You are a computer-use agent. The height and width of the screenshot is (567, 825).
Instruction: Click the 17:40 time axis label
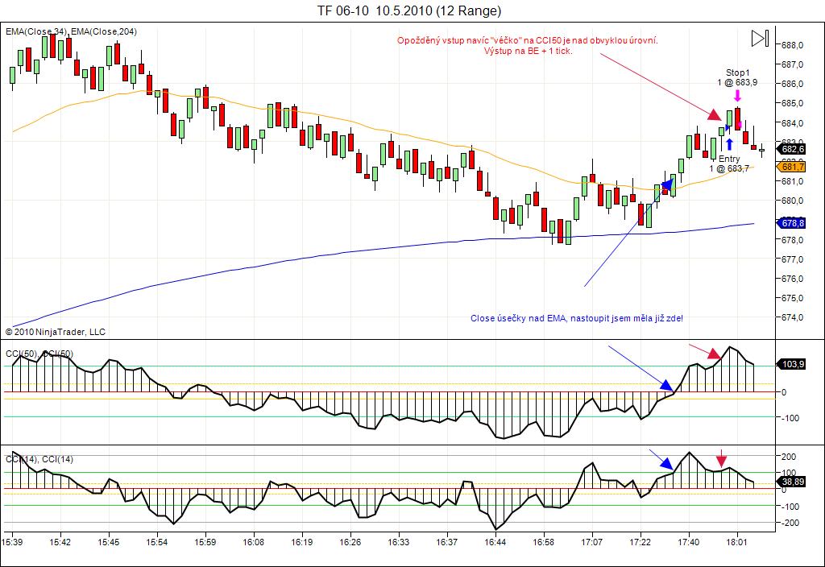pyautogui.click(x=689, y=542)
